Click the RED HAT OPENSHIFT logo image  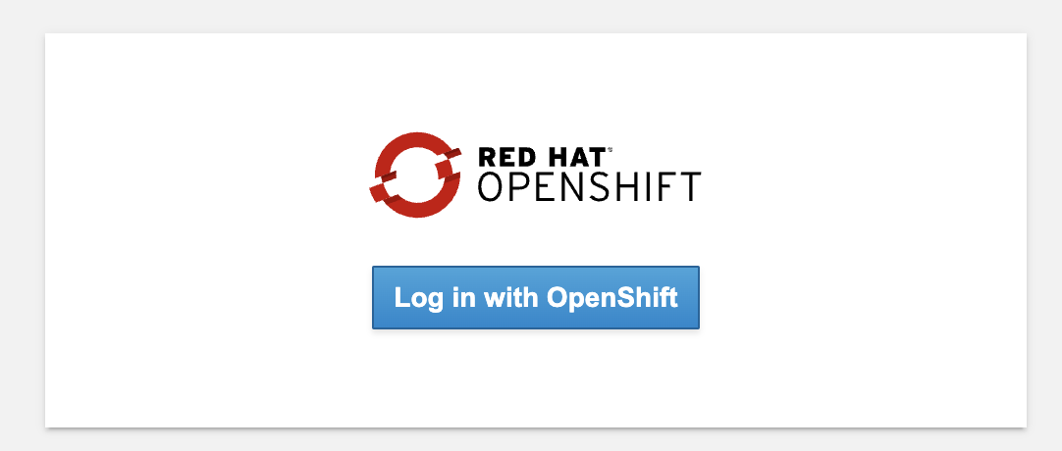535,175
